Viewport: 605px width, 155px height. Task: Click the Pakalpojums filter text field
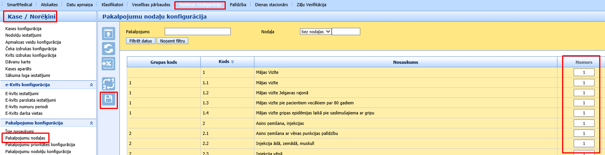(x=198, y=32)
